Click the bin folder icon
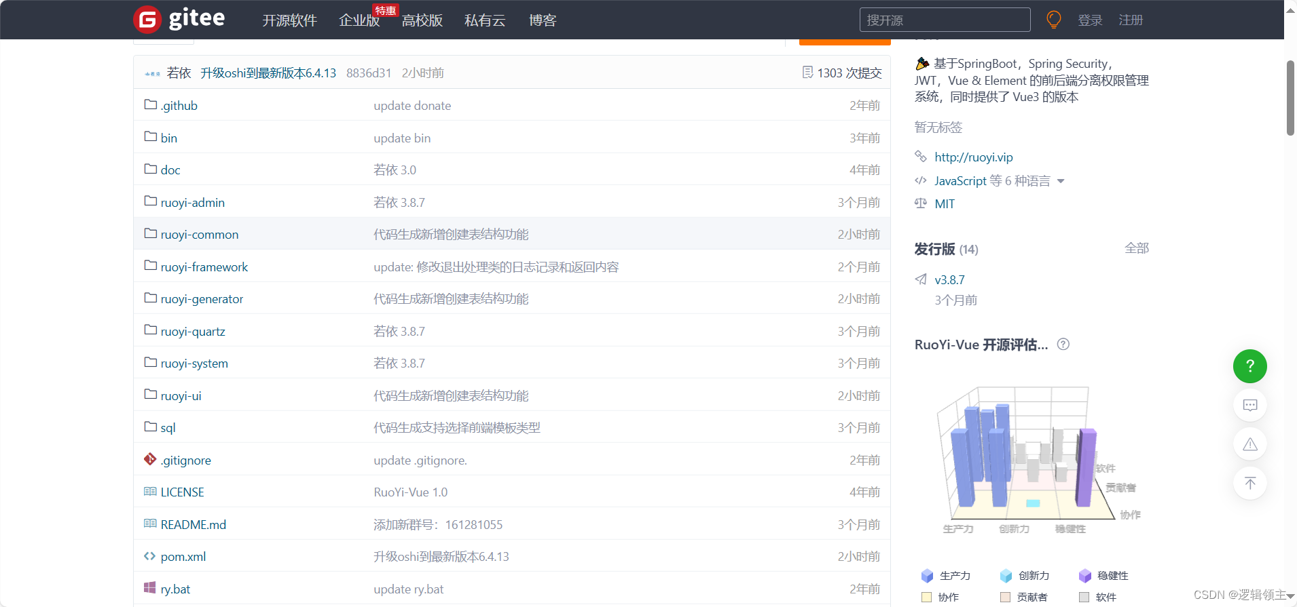 (150, 137)
